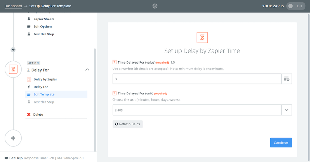Click the hourglass Delay step circle icon

click(13, 69)
